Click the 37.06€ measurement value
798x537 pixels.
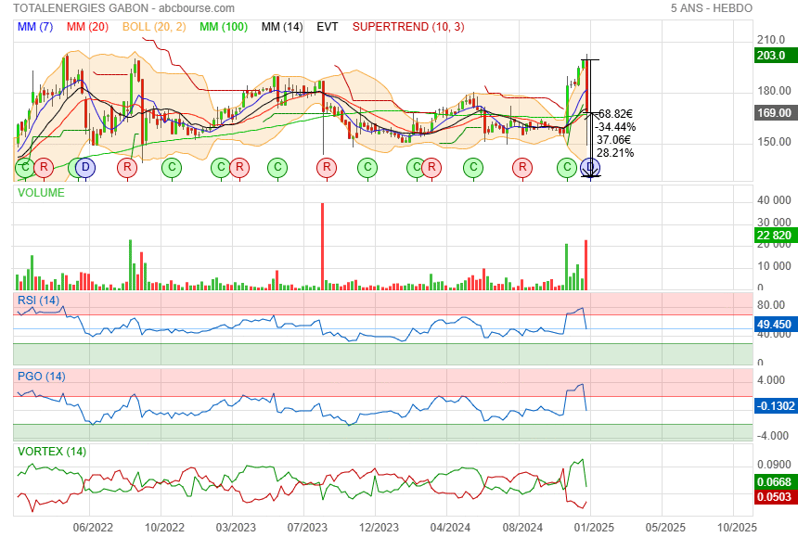(613, 140)
